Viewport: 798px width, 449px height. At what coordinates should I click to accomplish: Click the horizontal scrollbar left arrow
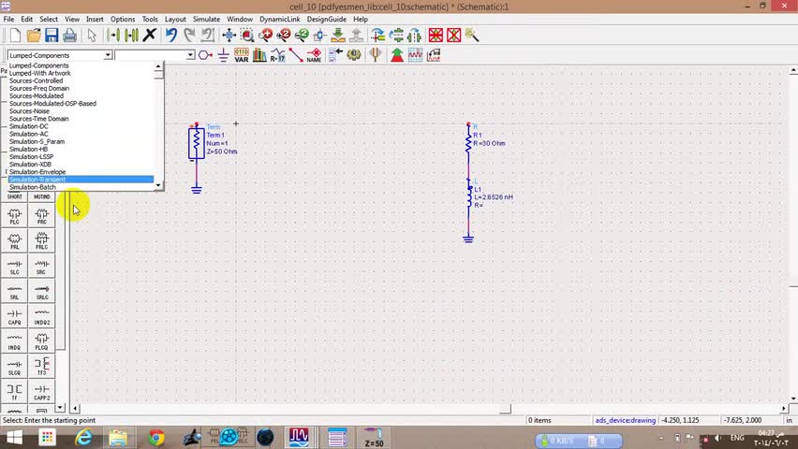75,409
